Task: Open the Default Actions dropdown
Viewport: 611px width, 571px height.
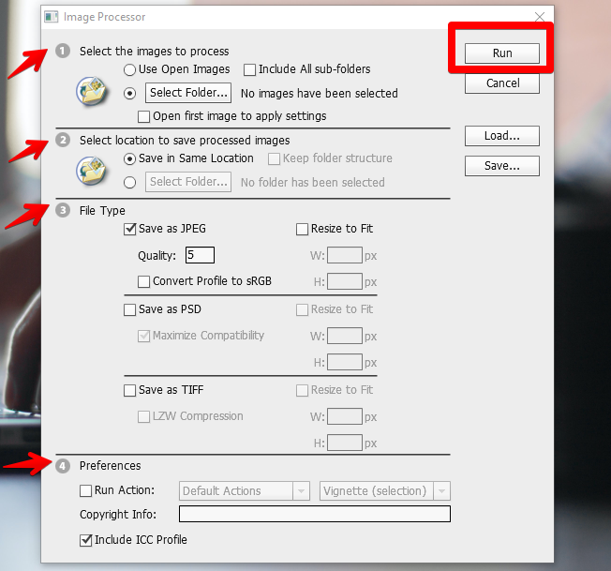Action: click(245, 491)
